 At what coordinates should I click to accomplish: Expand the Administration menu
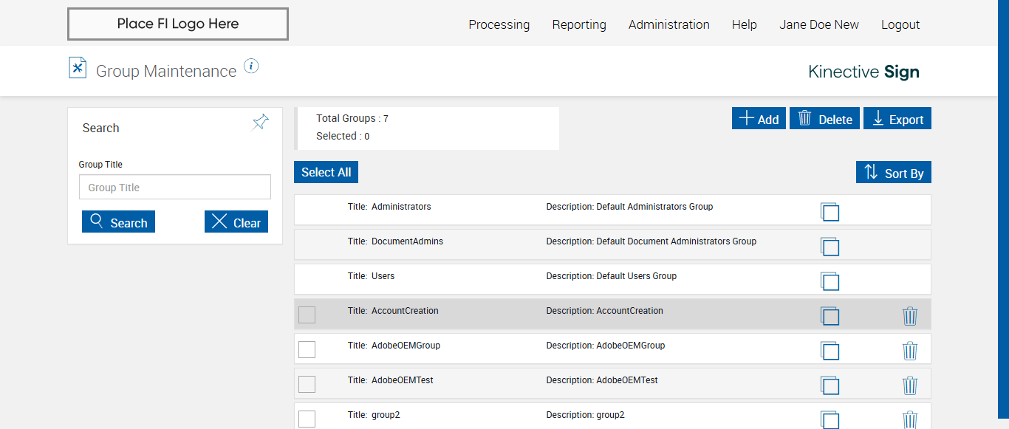click(x=668, y=24)
